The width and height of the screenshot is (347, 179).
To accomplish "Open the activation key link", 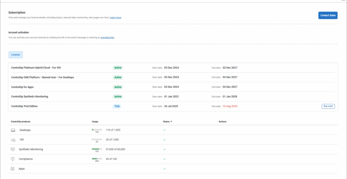I will point(107,38).
